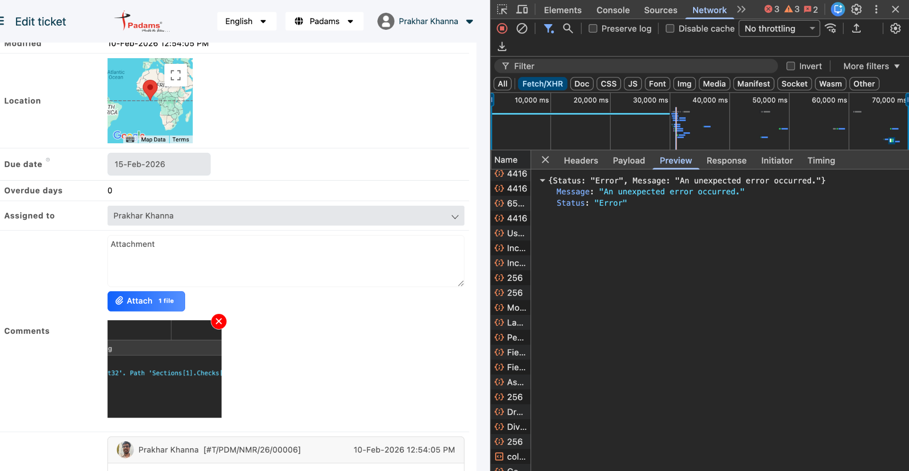
Task: Open DevTools settings gear in the top bar
Action: click(856, 9)
